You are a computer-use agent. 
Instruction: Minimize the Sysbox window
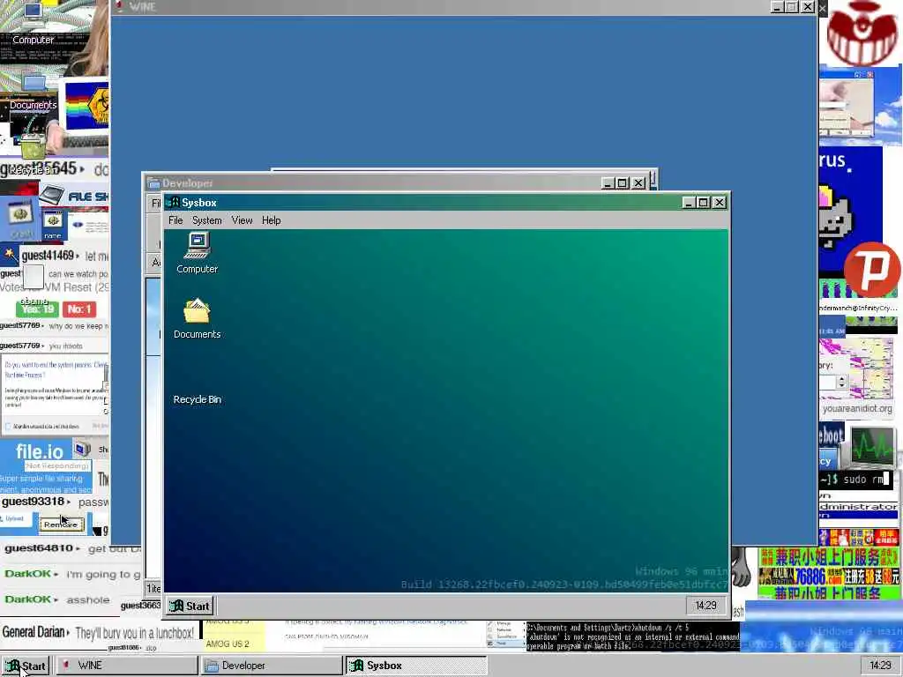click(x=688, y=203)
